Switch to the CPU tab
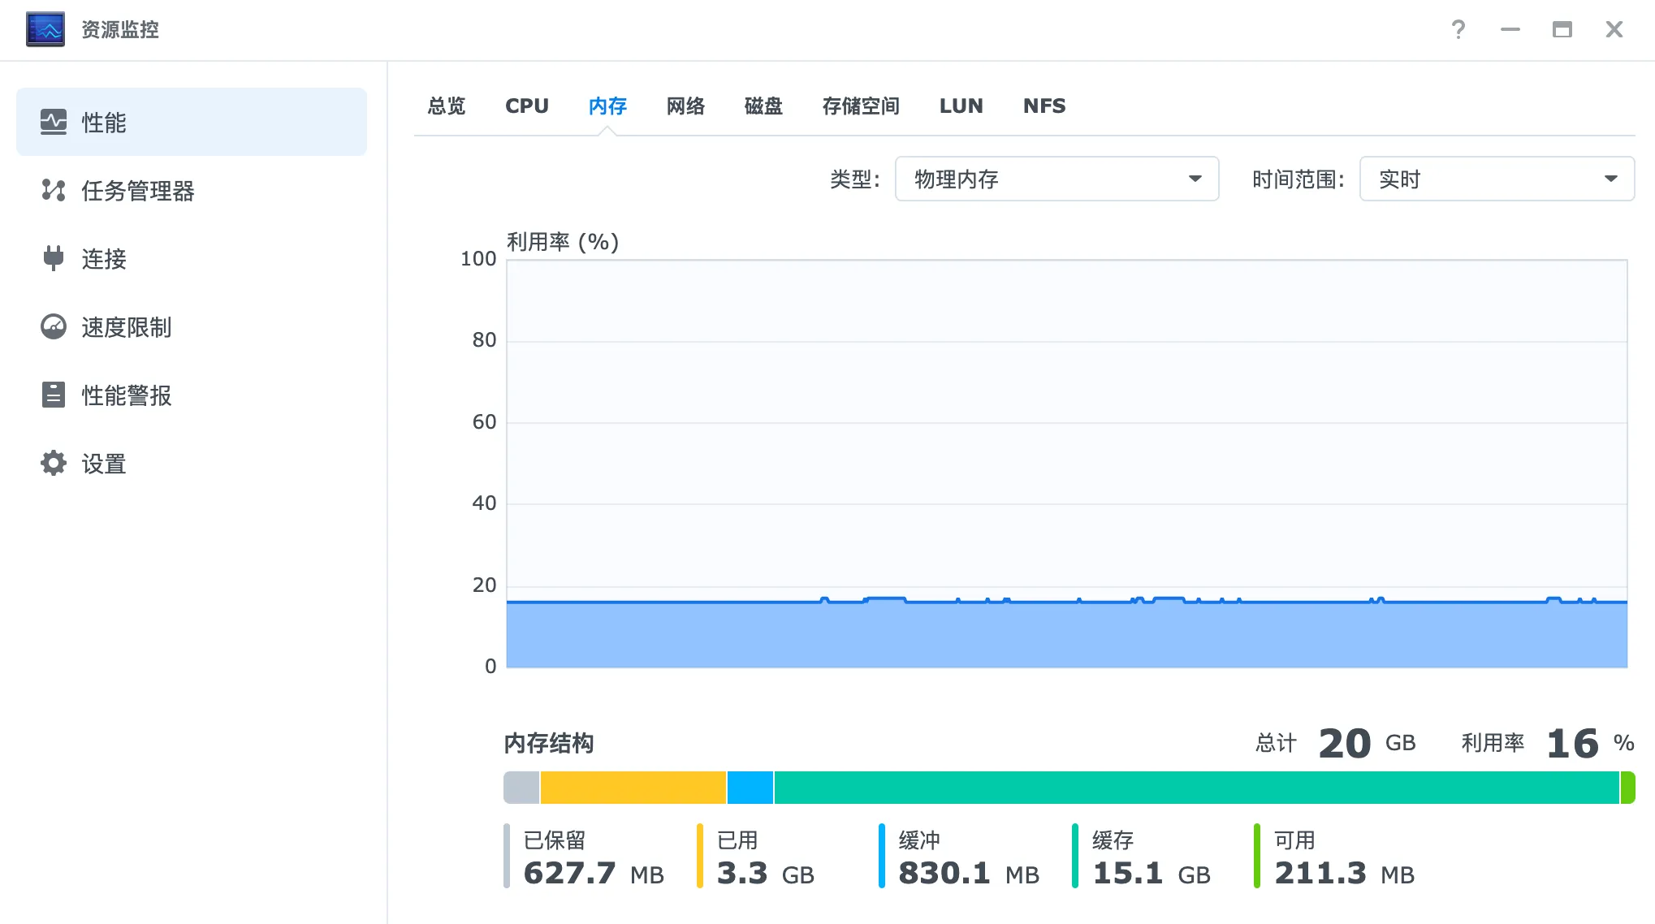The width and height of the screenshot is (1655, 924). [x=527, y=106]
